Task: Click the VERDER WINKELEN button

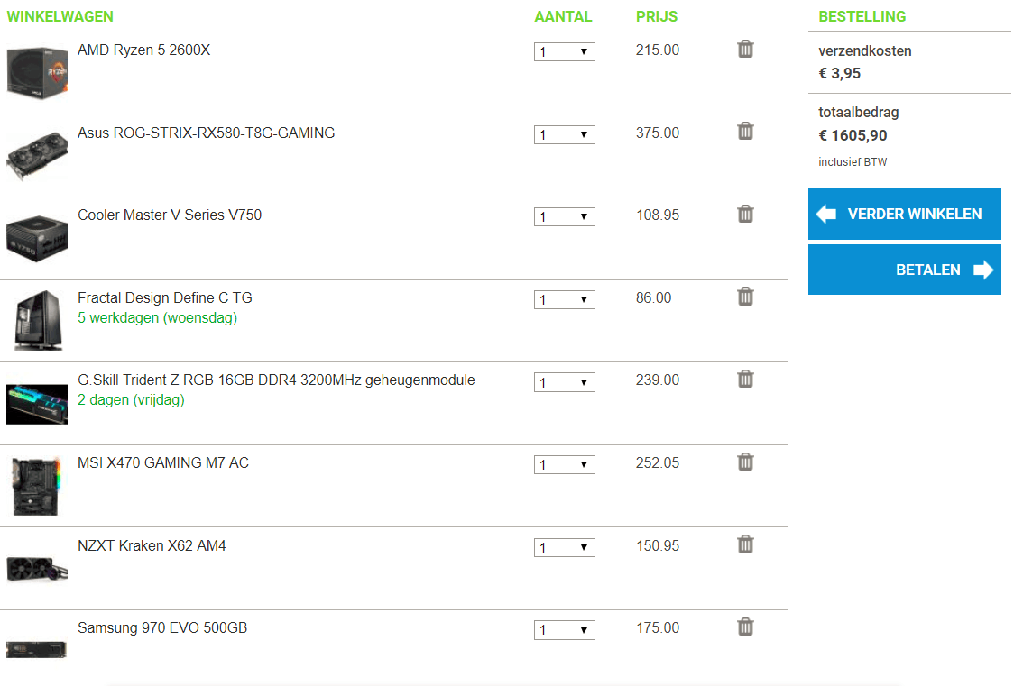Action: pos(905,214)
